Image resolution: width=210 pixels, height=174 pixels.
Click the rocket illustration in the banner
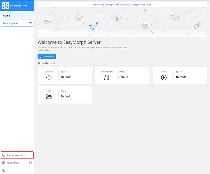[x=94, y=26]
